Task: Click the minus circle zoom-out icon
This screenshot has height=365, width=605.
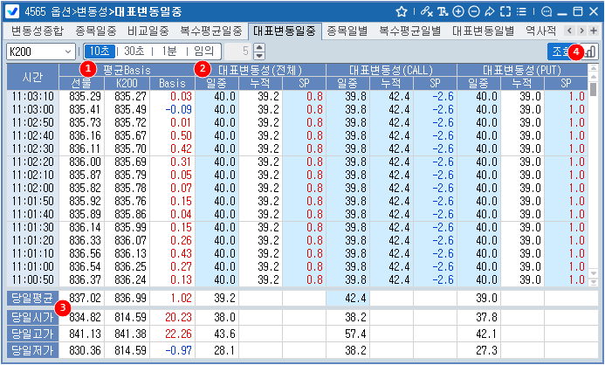Action: (x=473, y=12)
